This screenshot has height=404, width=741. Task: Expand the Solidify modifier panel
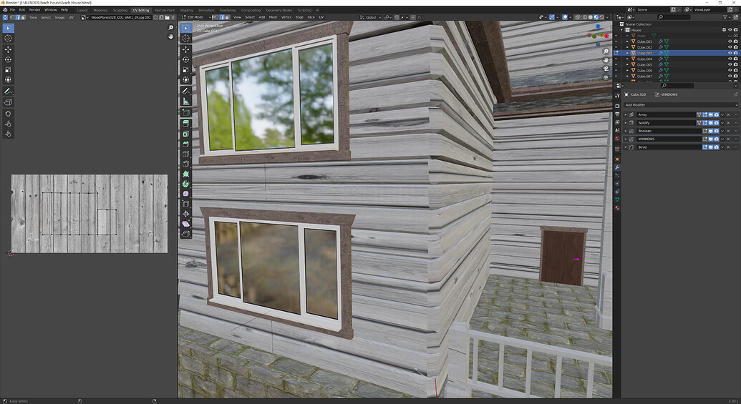(626, 123)
